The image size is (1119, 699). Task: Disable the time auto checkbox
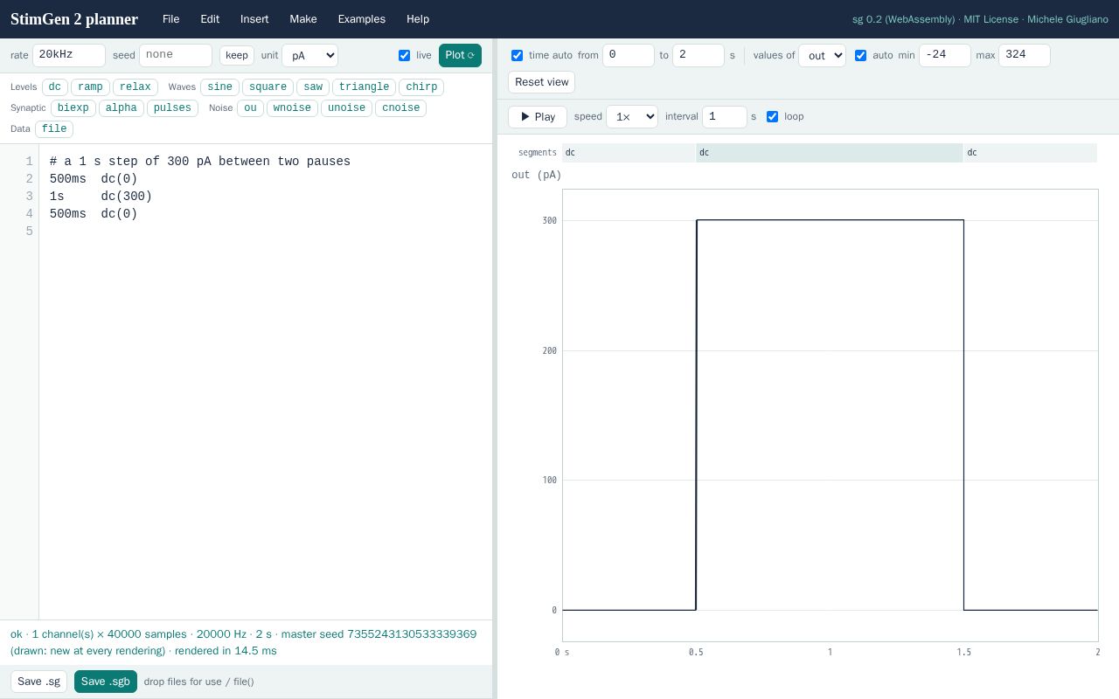[517, 55]
